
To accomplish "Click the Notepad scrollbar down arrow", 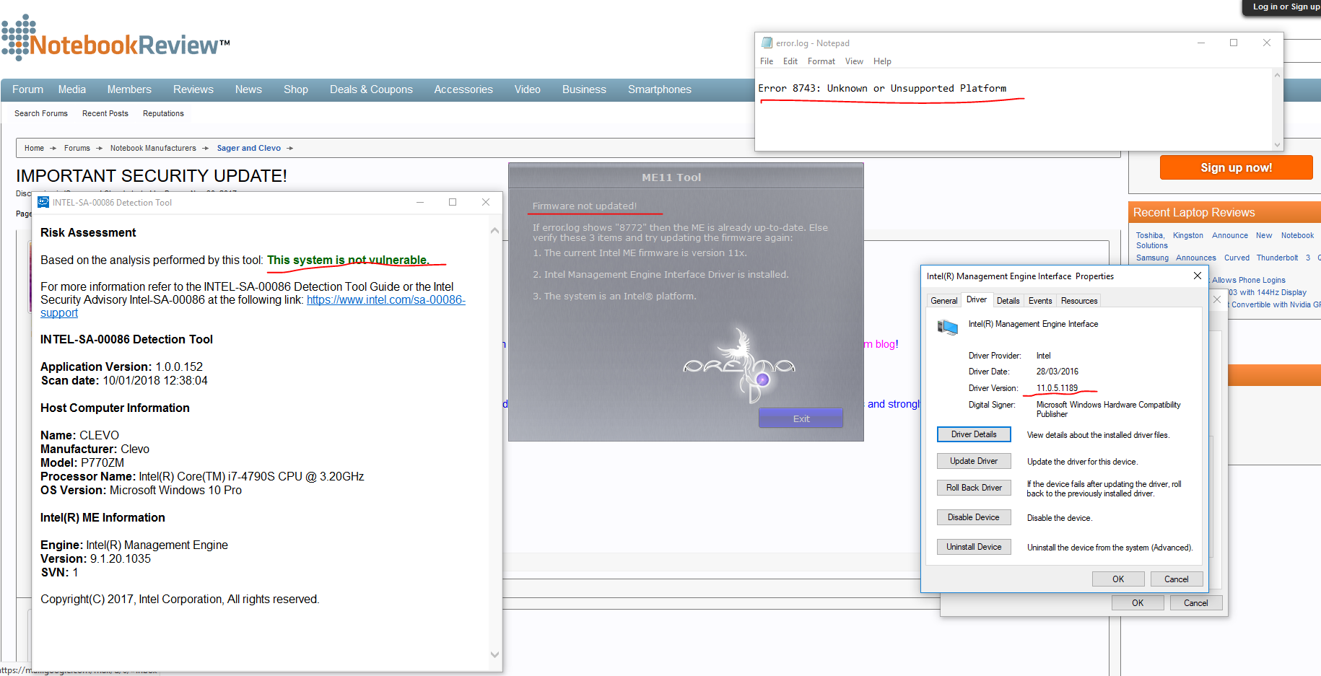I will point(1277,145).
